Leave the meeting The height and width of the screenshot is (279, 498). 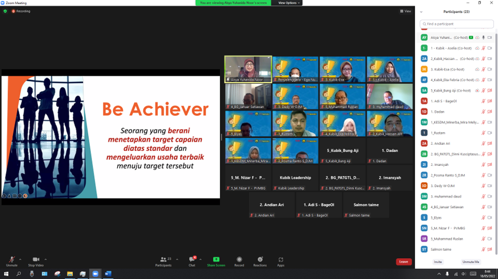pyautogui.click(x=404, y=261)
